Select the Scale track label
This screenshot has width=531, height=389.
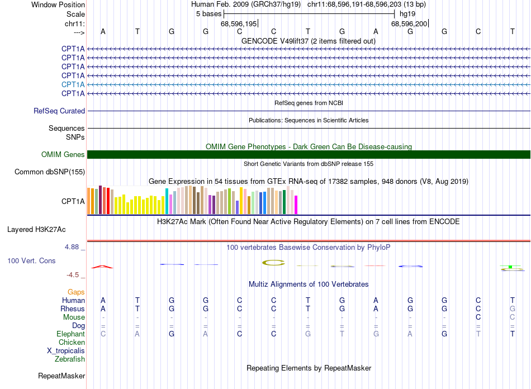point(75,14)
